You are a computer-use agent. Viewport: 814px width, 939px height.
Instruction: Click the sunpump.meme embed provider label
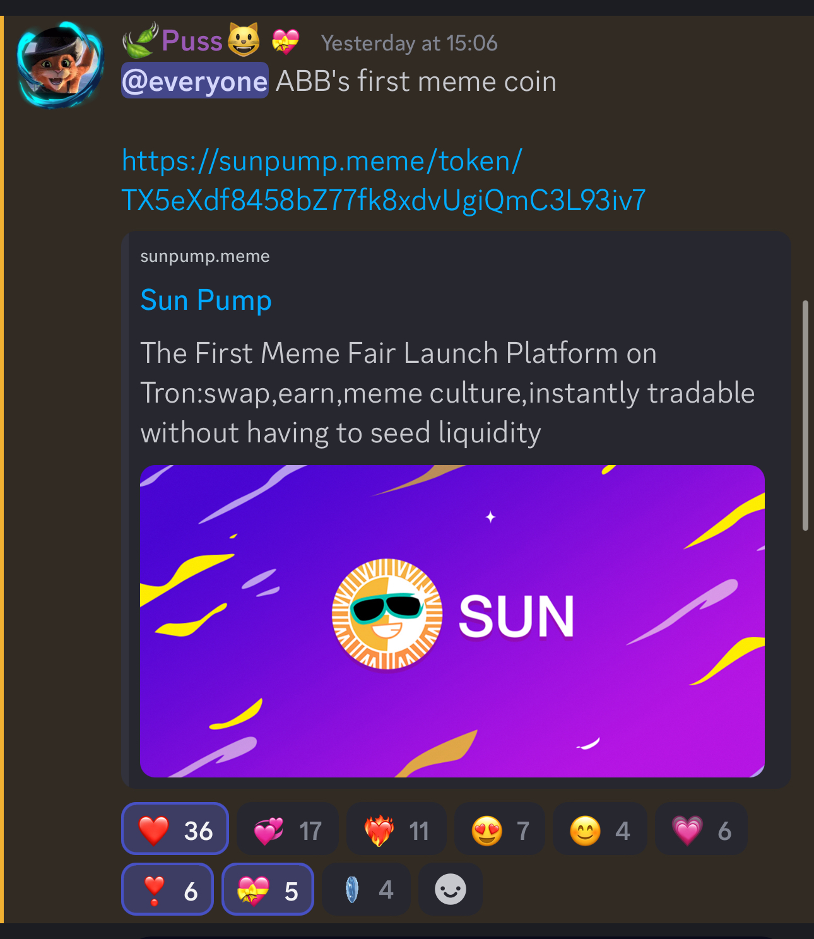[x=205, y=256]
